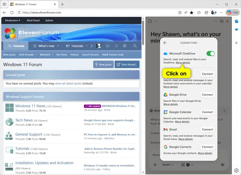Click the Copilot attach plus button

[155, 165]
